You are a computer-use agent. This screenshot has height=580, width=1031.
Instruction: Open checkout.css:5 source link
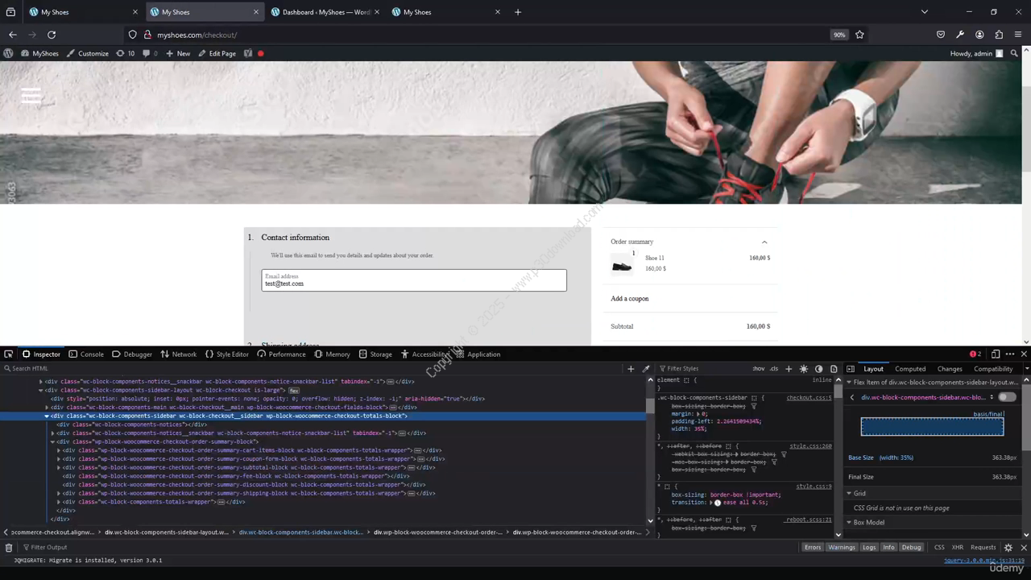coord(809,397)
